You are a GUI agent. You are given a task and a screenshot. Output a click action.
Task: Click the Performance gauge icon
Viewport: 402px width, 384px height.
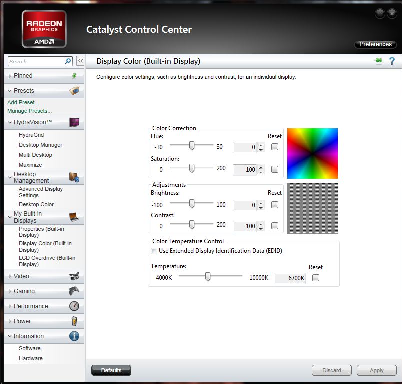pyautogui.click(x=74, y=306)
